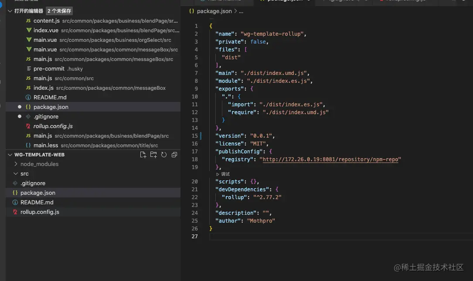Image resolution: width=473 pixels, height=281 pixels.
Task: Click the "MIT" license value
Action: [x=258, y=143]
